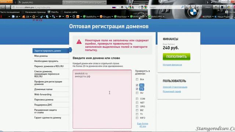Click the home icon in navigation toolbar
The image size is (235, 132).
pos(193,7)
